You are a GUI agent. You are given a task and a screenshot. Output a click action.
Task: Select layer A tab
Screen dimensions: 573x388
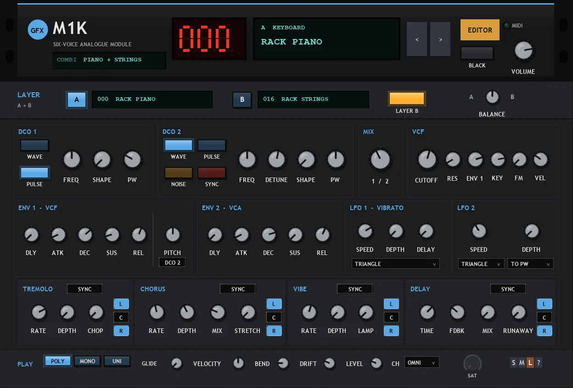pos(77,100)
